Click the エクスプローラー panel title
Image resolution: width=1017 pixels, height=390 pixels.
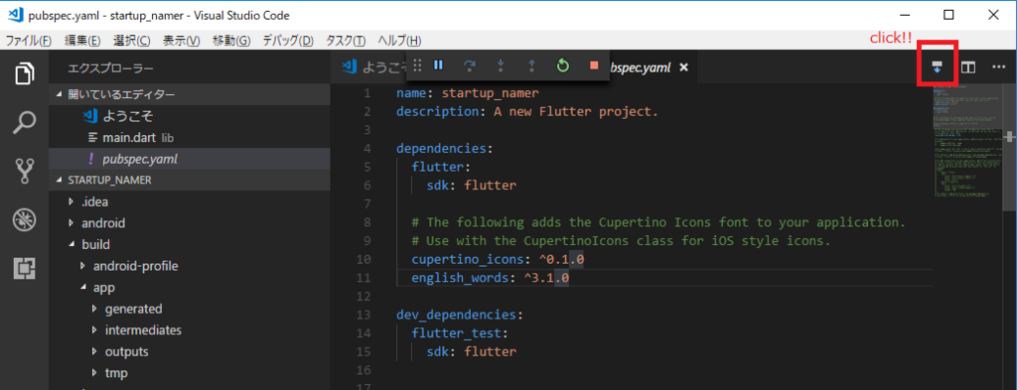pos(111,68)
